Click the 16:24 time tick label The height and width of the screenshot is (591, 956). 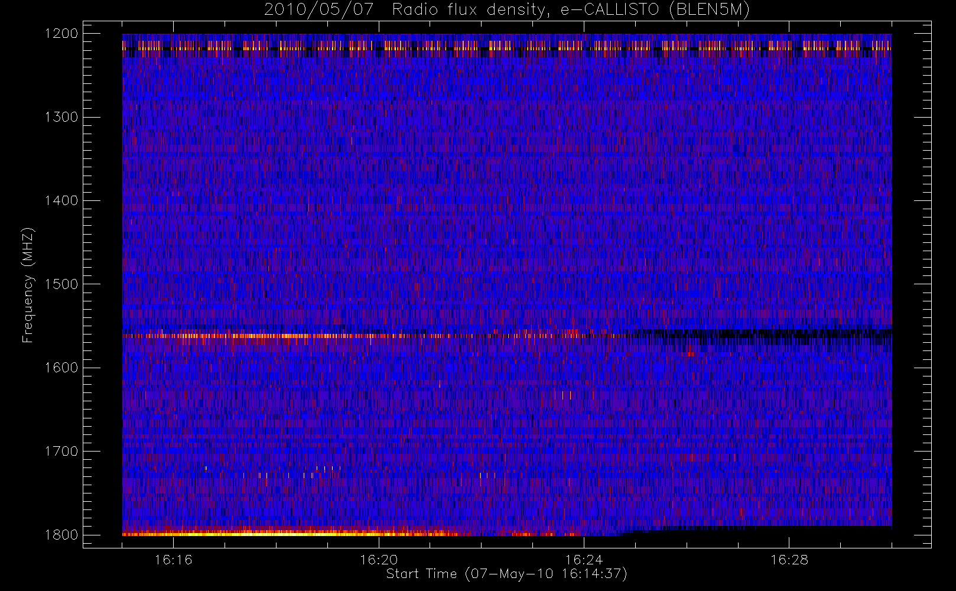tap(584, 560)
